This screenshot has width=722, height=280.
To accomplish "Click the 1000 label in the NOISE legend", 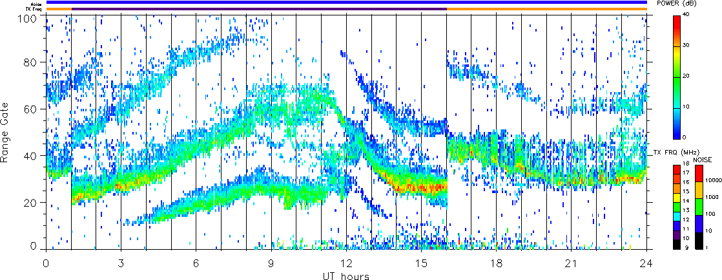I will pos(712,197).
